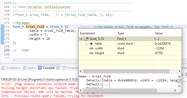Click the //#pragma comment line
187x98 pixels.
point(21,23)
